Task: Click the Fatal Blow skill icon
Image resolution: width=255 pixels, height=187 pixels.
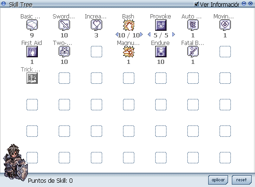Action: 193,52
